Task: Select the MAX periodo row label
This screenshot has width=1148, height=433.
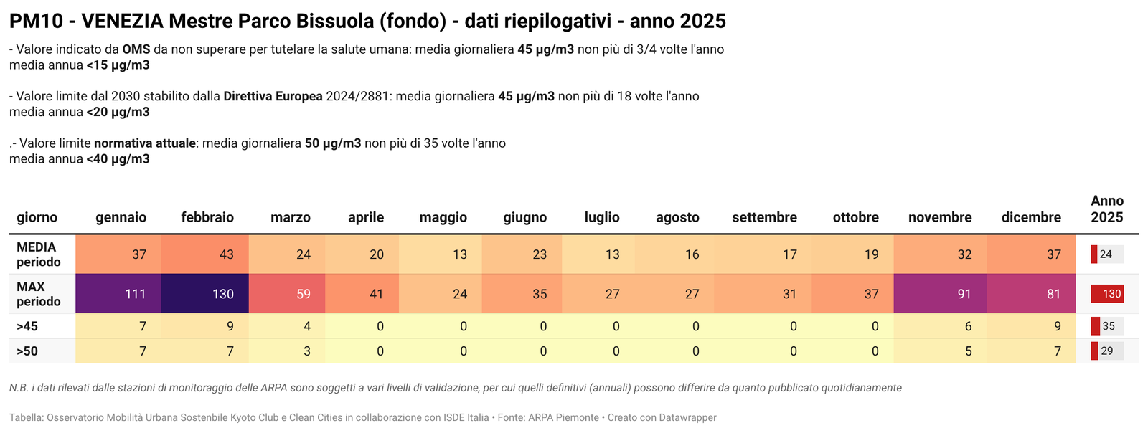Action: [39, 294]
